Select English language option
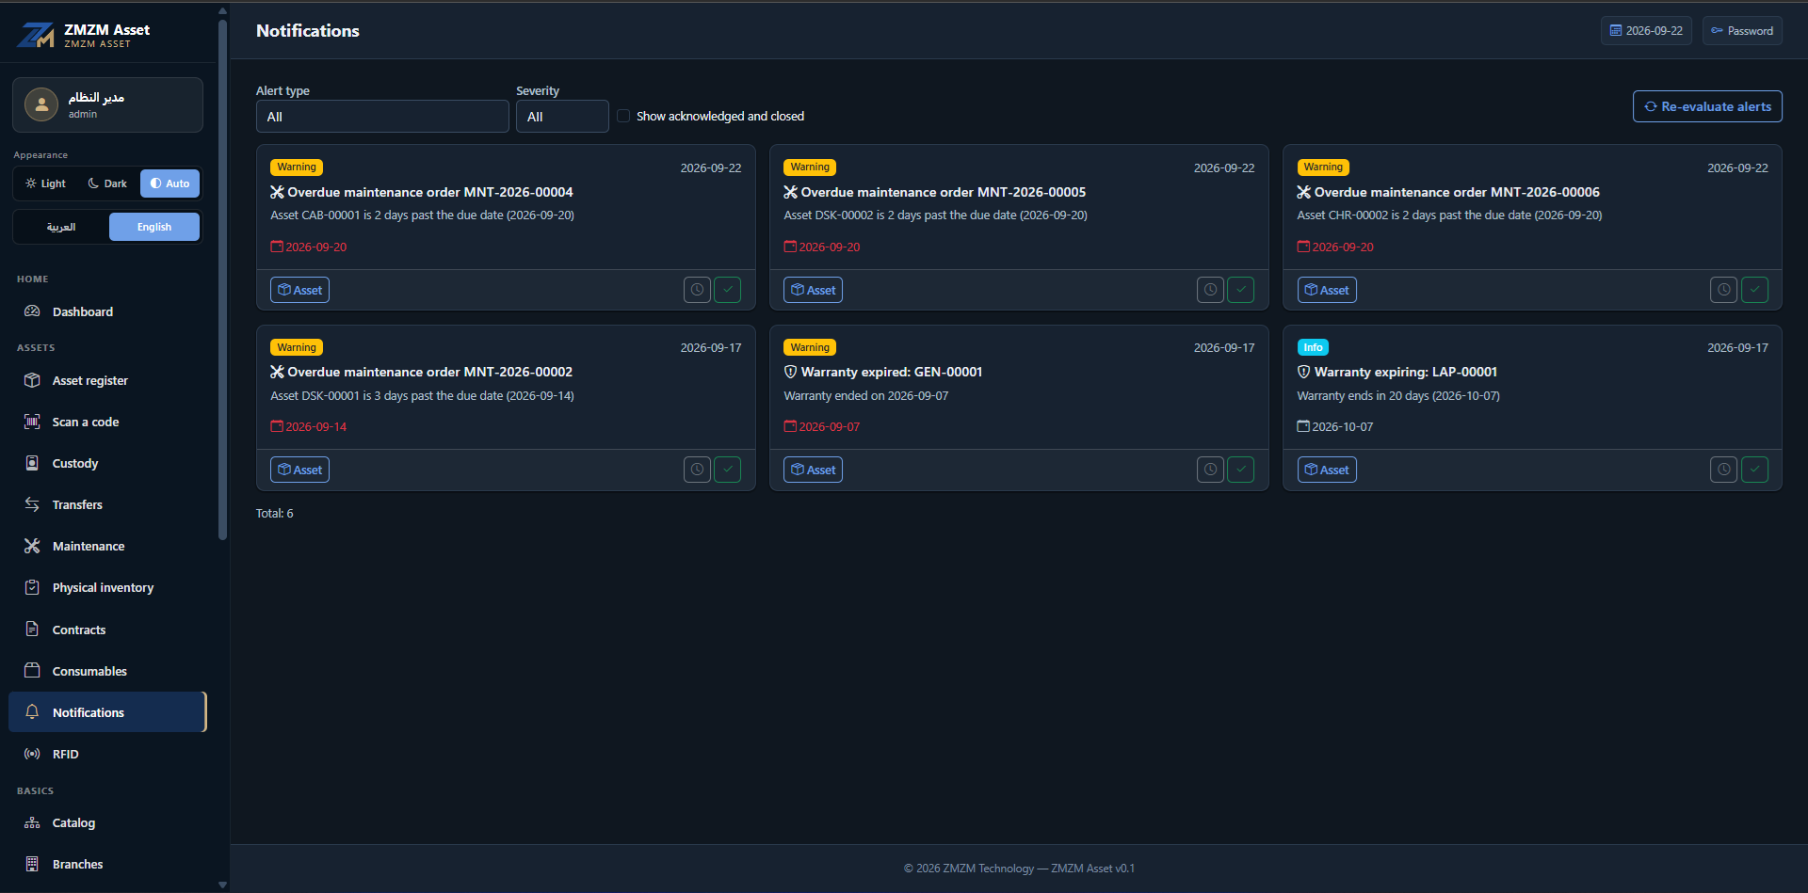Viewport: 1808px width, 893px height. 154,227
